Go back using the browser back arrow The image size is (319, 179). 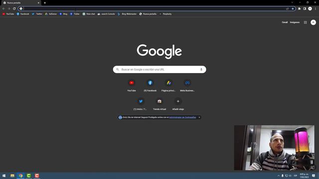[3, 8]
